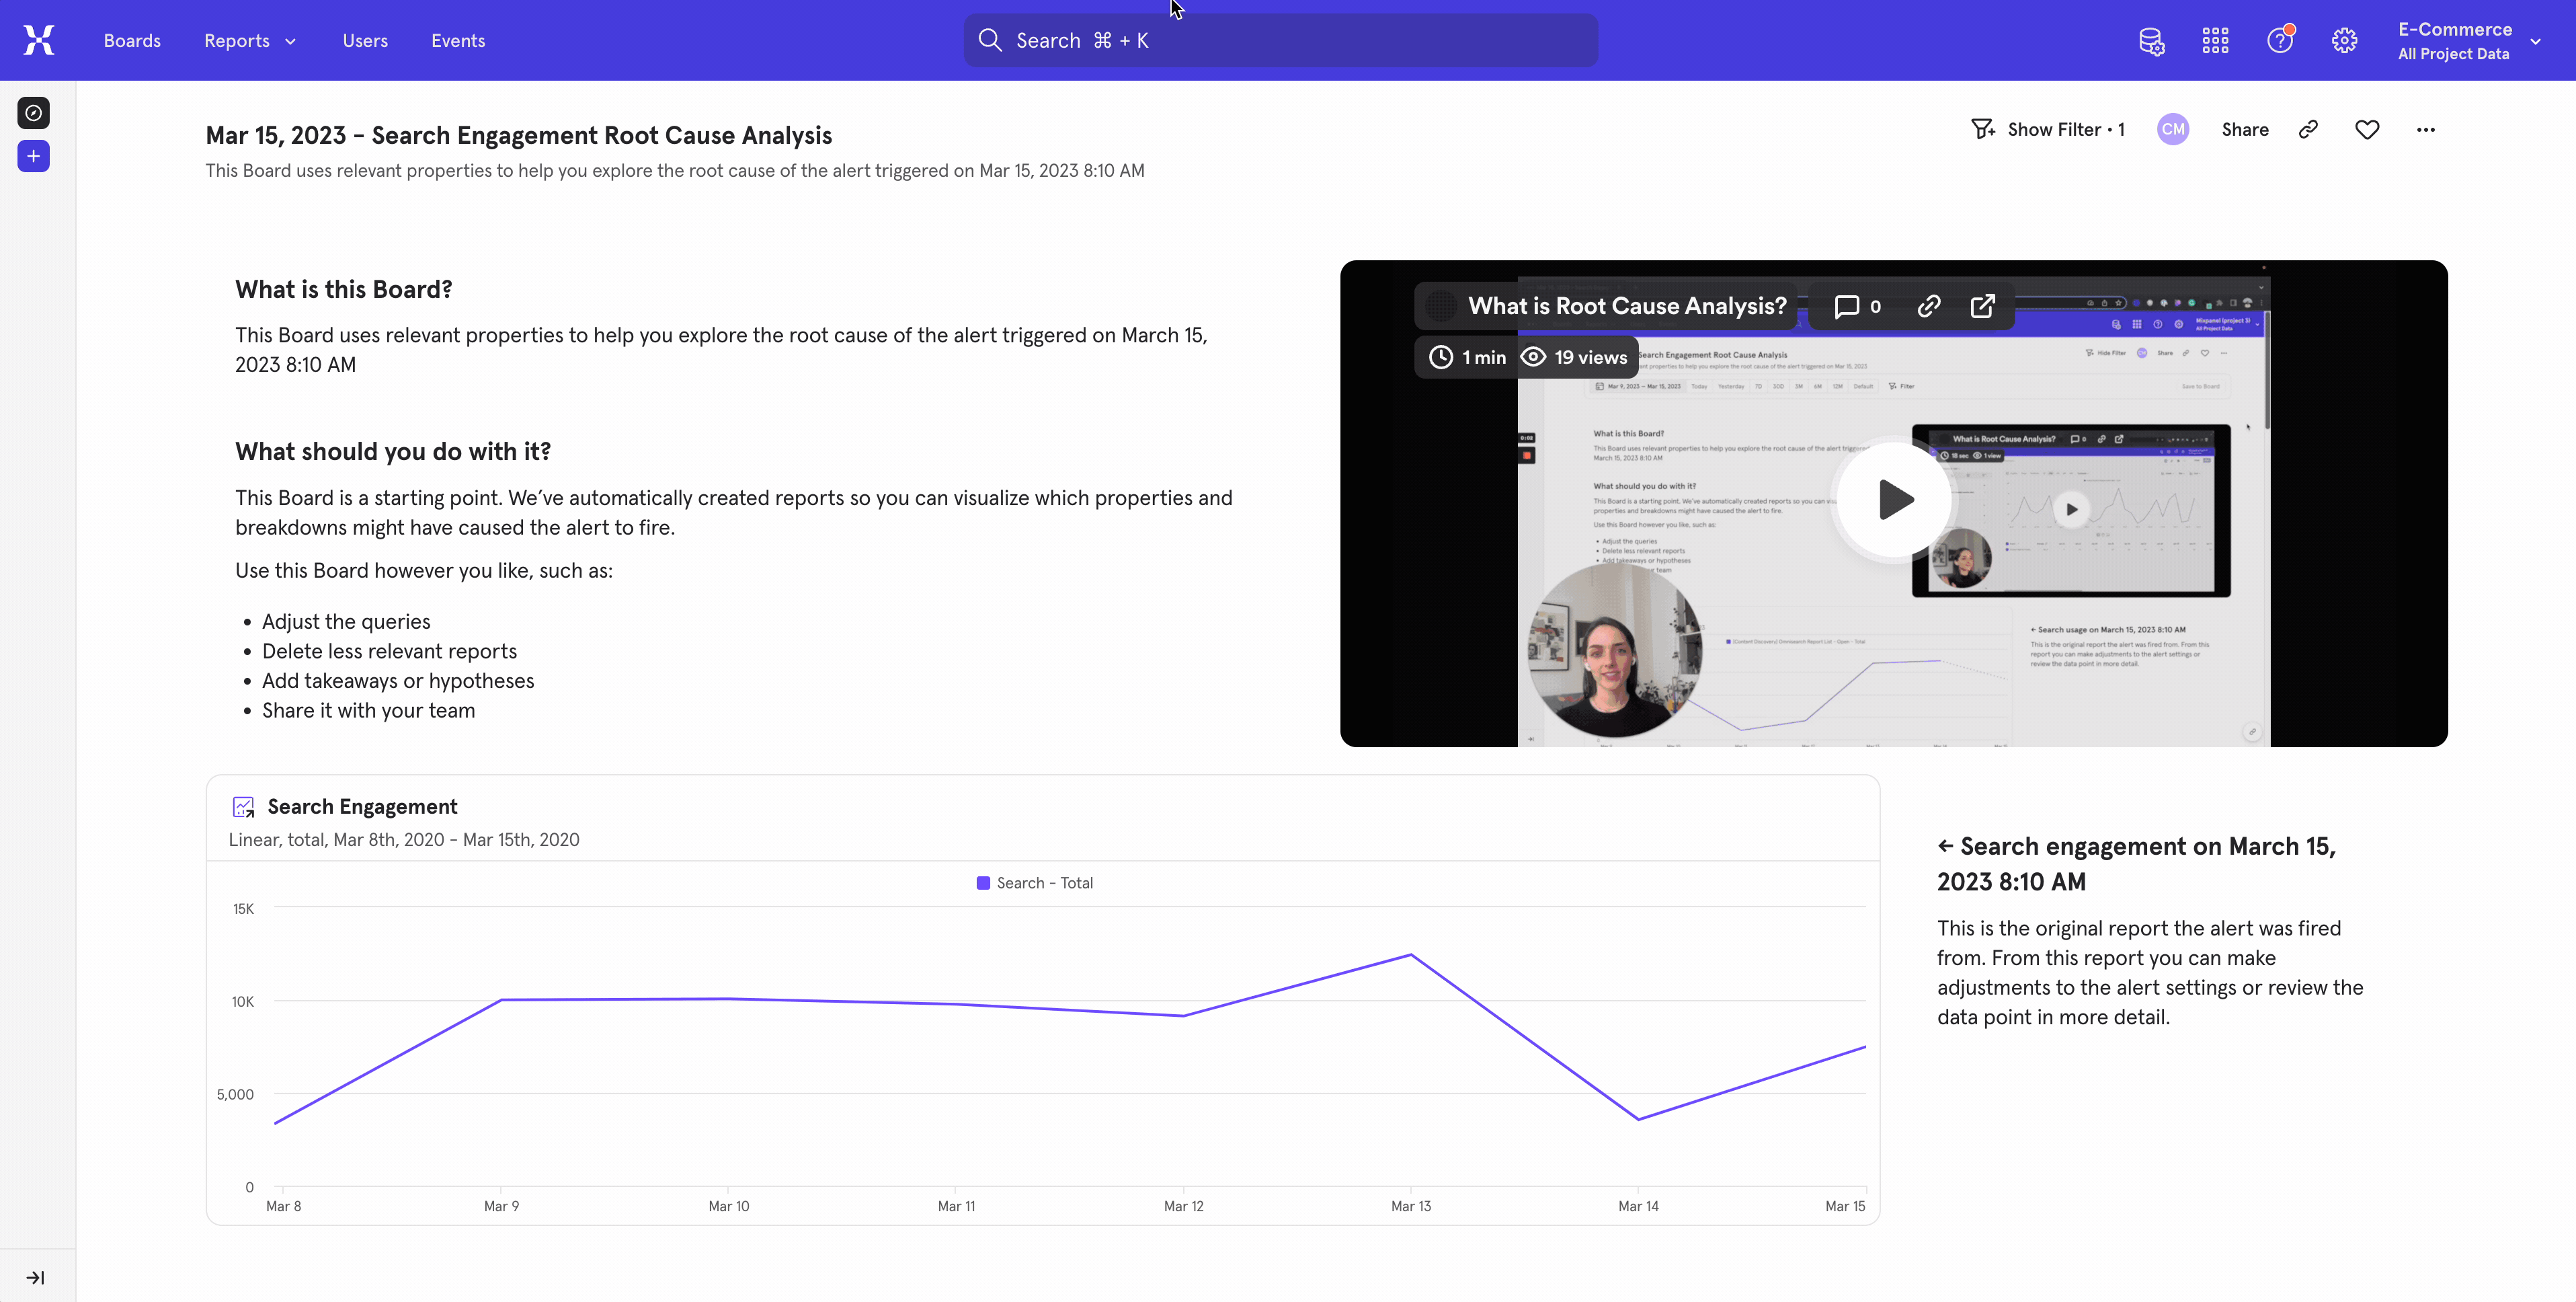This screenshot has height=1302, width=2576.
Task: Expand the Reports dropdown menu
Action: click(250, 41)
